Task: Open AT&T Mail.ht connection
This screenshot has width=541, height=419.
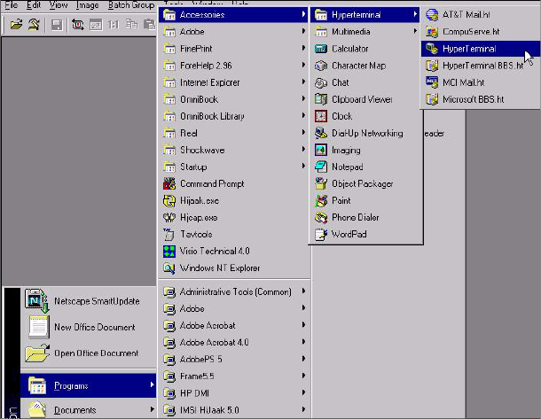Action: coord(480,15)
